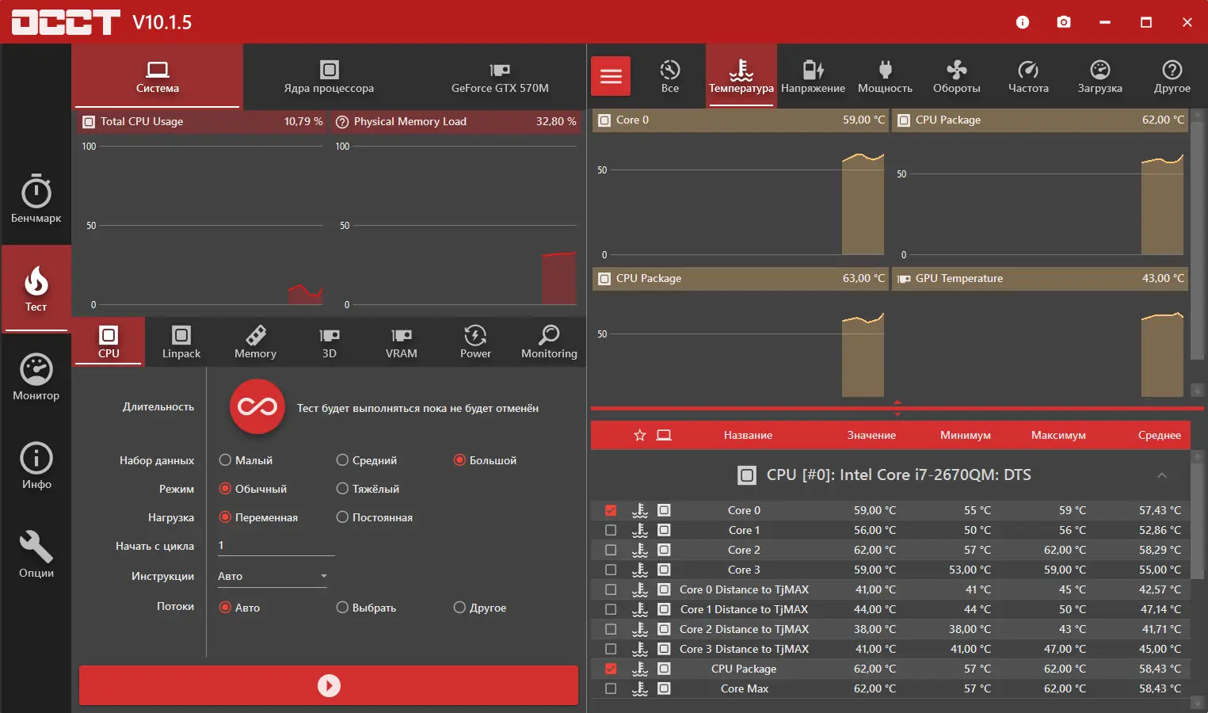Switch to the Система tab
The height and width of the screenshot is (713, 1208).
(x=157, y=76)
